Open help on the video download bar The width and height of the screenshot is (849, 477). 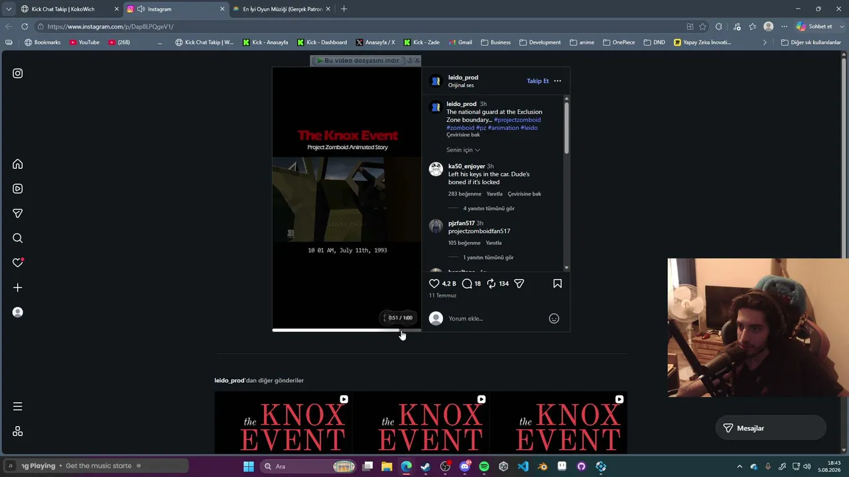pyautogui.click(x=409, y=60)
